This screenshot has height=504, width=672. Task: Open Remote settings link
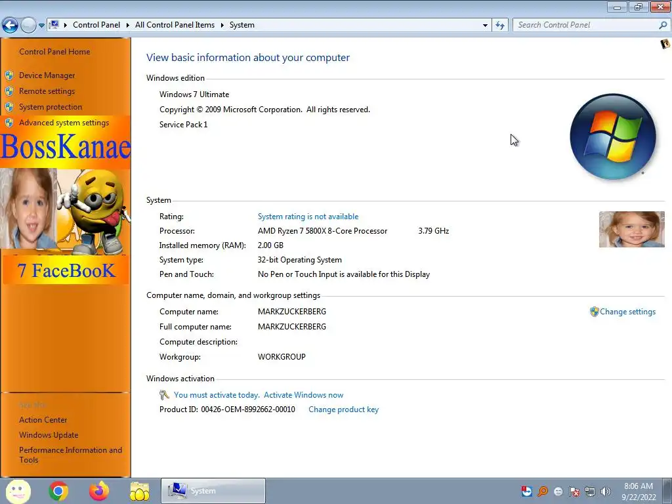coord(47,91)
